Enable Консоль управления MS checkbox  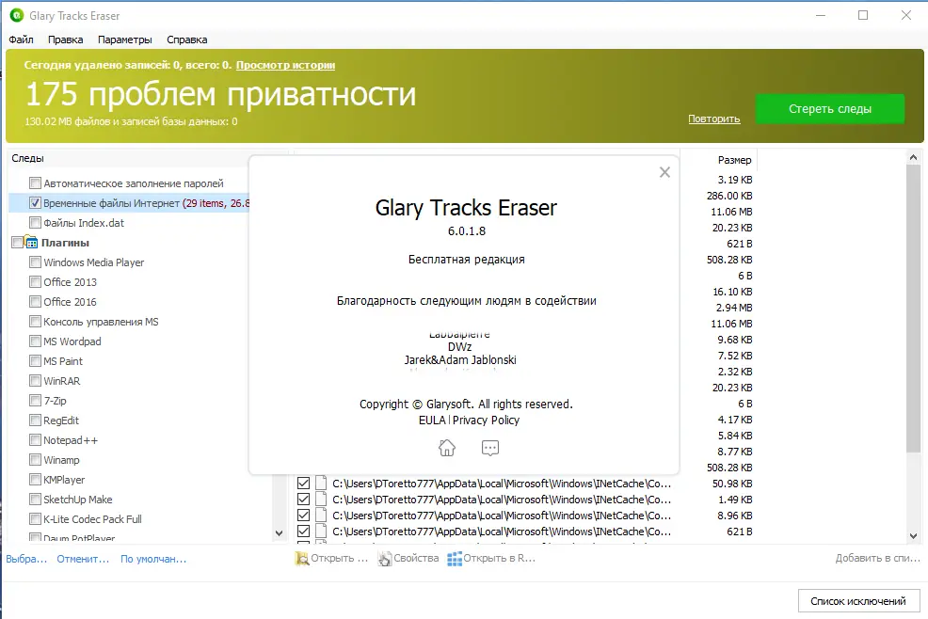click(35, 322)
